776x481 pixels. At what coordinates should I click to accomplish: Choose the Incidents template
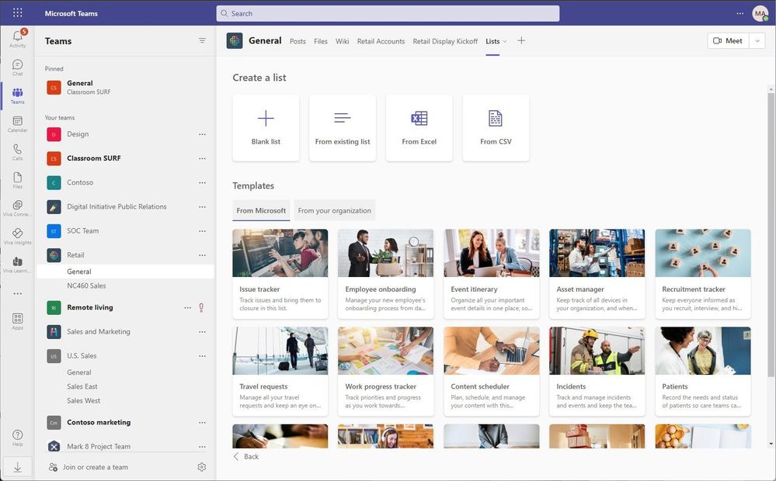597,372
